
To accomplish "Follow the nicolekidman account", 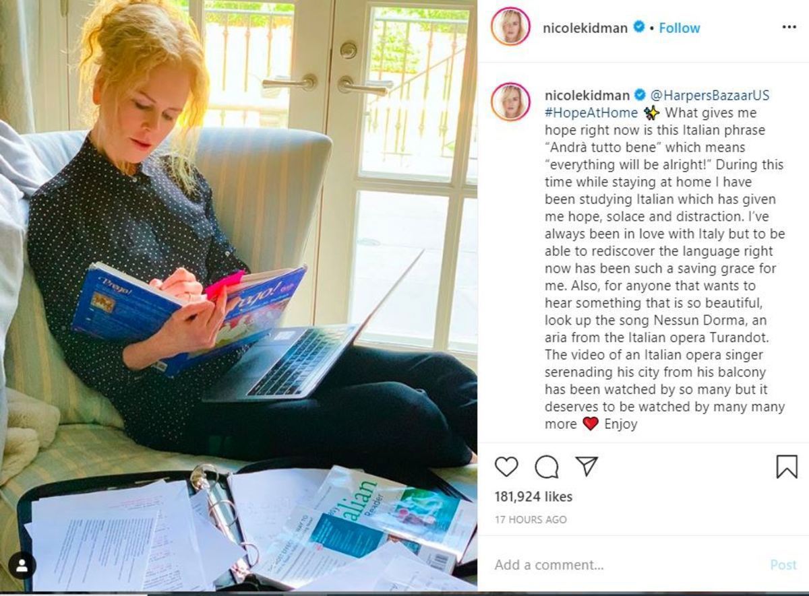I will [680, 28].
